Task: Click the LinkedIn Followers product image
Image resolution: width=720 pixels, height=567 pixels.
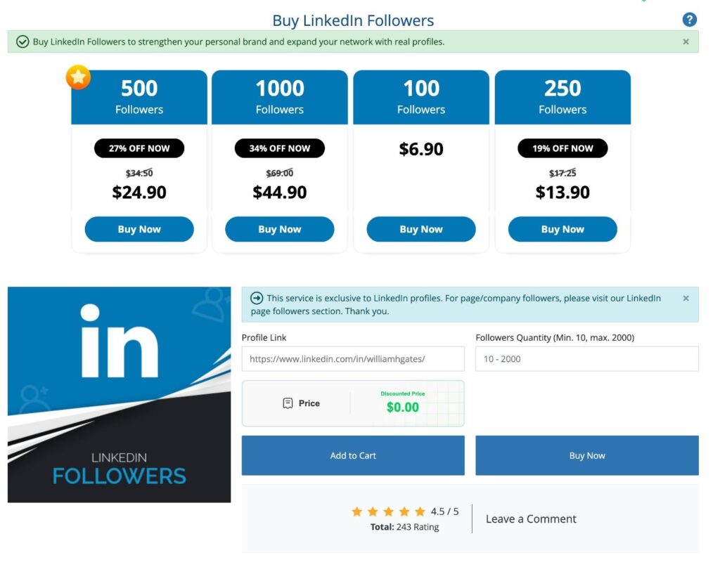Action: (x=119, y=394)
